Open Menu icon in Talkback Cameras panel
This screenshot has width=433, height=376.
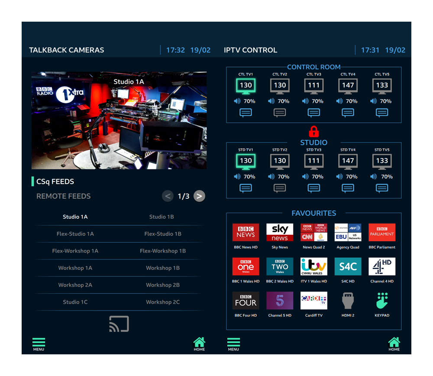coord(39,344)
